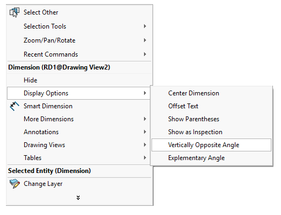This screenshot has height=215, width=281.
Task: Choose Hide from the dimension menu
Action: pos(79,80)
